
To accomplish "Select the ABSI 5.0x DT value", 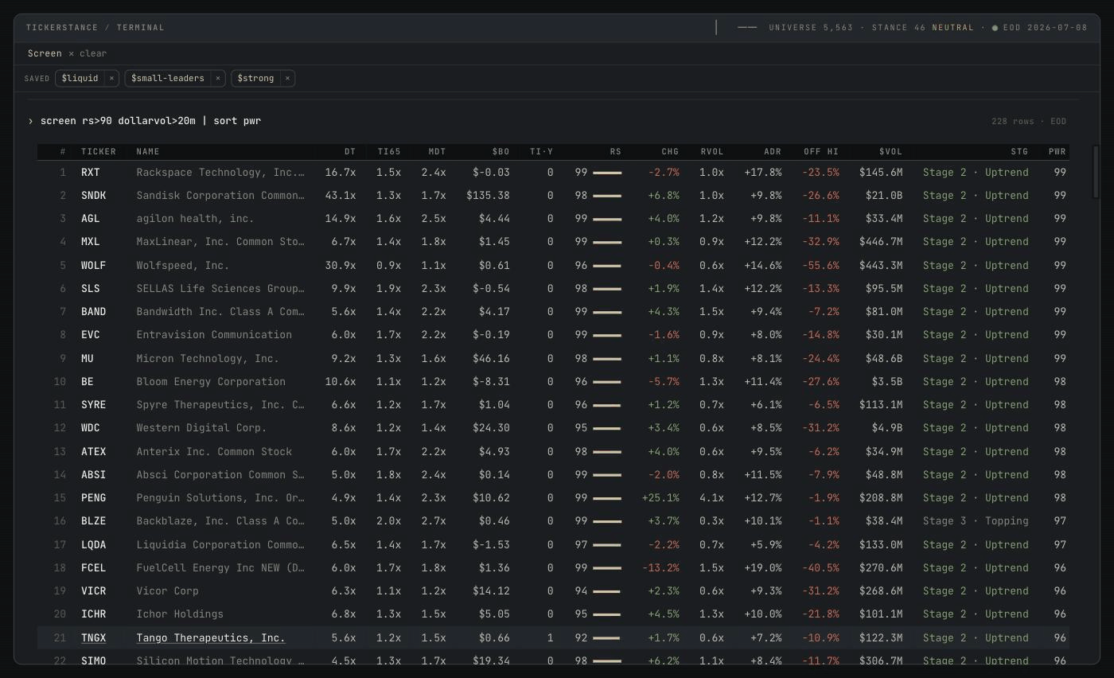I will (344, 475).
